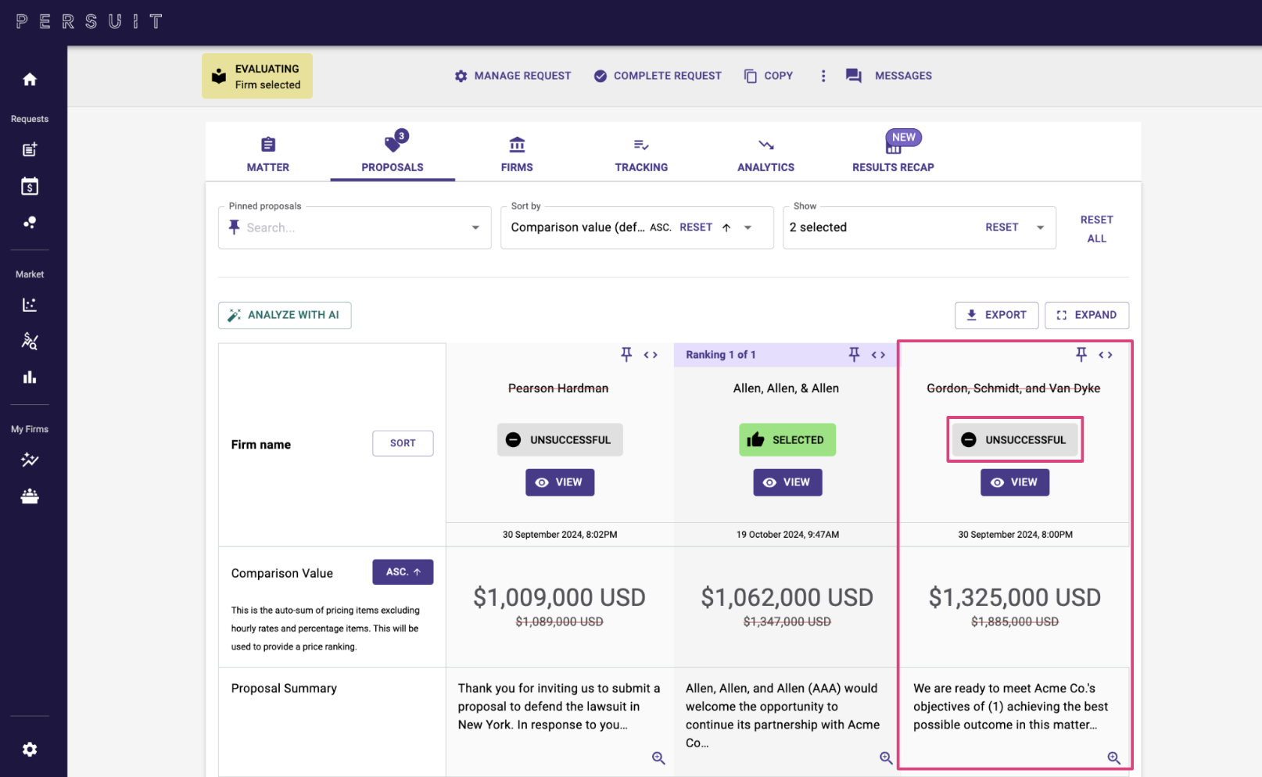1262x777 pixels.
Task: Copy the request
Action: point(769,76)
